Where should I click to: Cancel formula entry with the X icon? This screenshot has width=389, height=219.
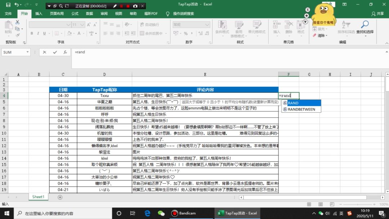click(45, 52)
